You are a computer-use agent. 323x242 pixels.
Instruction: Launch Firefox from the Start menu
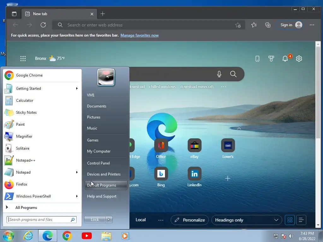click(42, 184)
